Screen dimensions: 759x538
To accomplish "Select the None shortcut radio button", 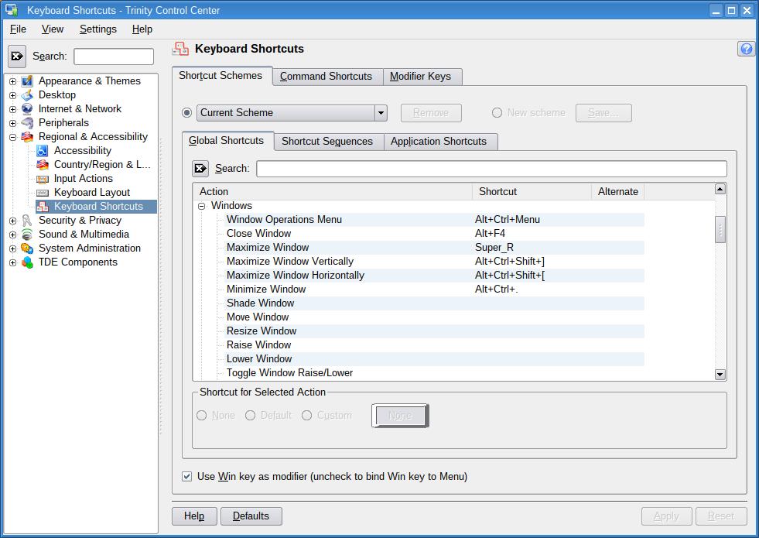I will (202, 416).
